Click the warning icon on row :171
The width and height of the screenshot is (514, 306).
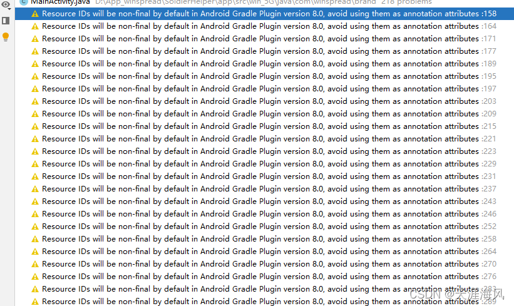(35, 39)
